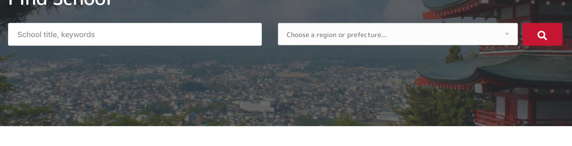
Task: Click the caret at the region selector's right edge
Action: [x=507, y=34]
